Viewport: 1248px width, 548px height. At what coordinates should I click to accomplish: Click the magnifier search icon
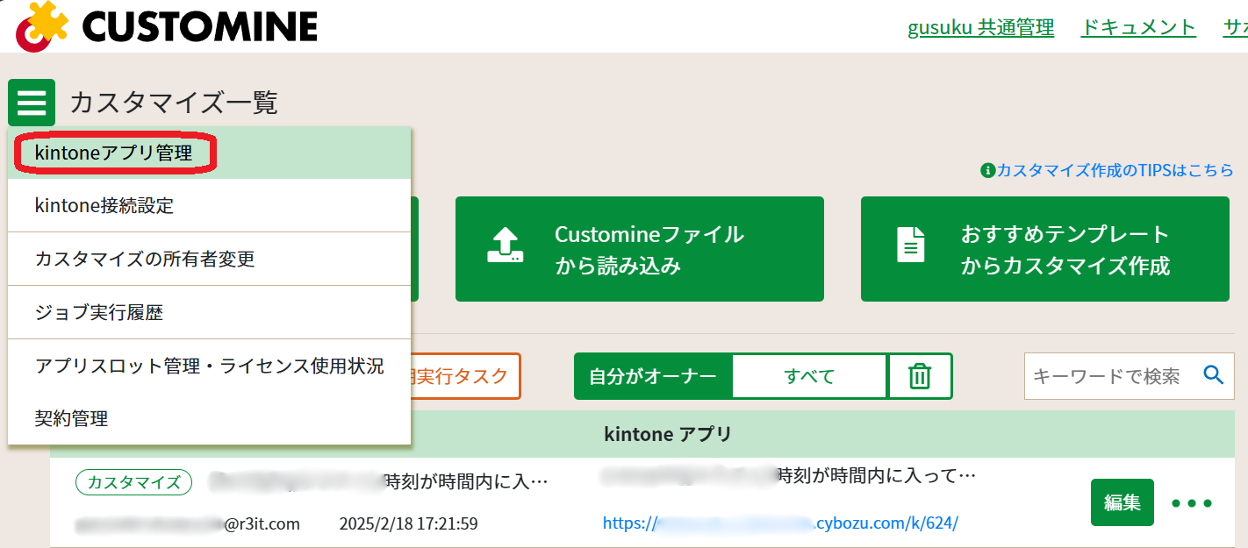pyautogui.click(x=1214, y=375)
